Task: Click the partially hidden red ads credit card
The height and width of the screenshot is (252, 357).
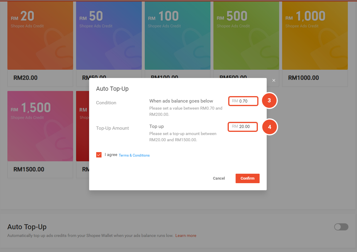Action: 82,126
